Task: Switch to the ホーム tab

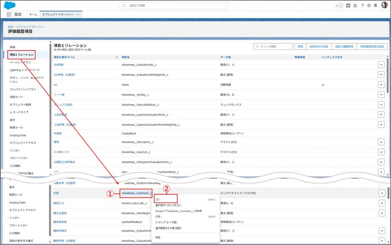Action: coord(33,14)
